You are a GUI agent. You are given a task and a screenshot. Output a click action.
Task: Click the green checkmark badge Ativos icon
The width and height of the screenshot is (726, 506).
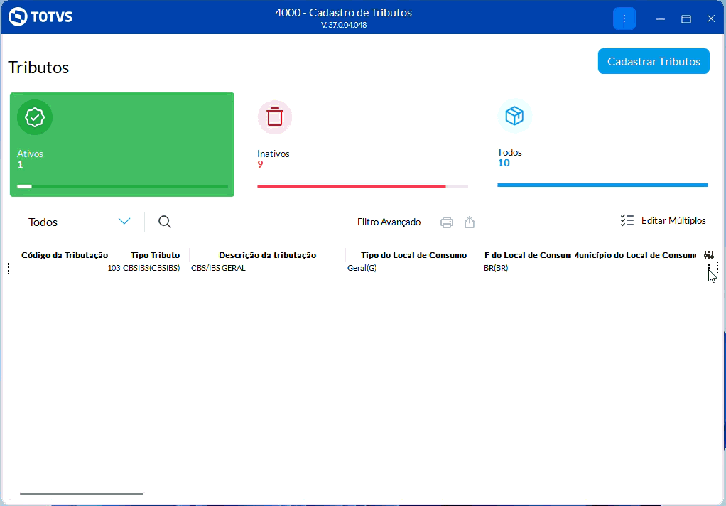35,117
